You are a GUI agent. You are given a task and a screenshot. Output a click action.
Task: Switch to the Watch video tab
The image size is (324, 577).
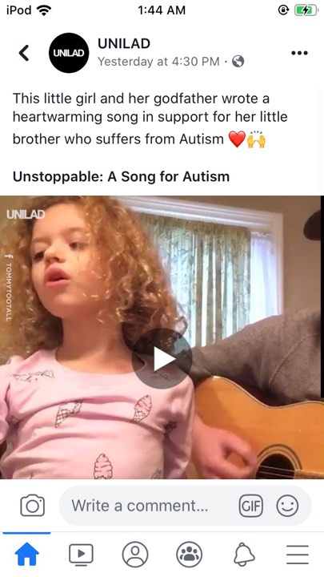81,555
